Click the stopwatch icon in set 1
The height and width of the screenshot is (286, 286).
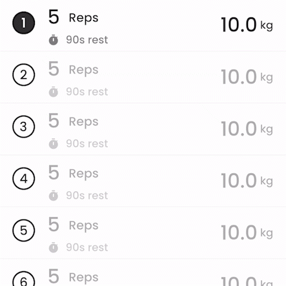[54, 40]
